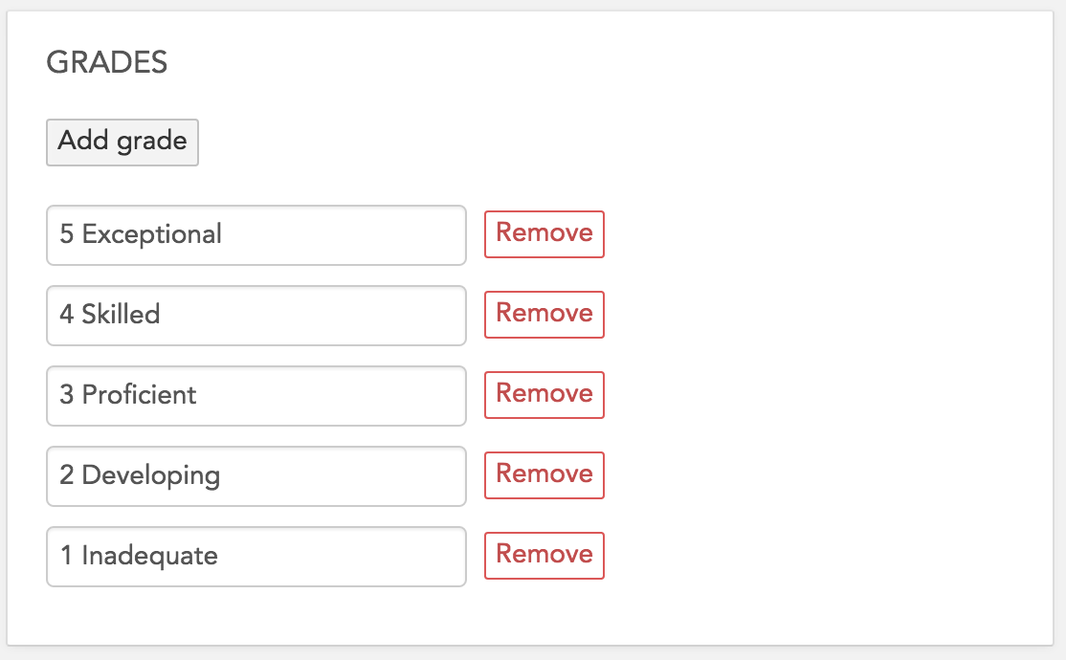Focus the 5 Exceptional text field
Viewport: 1066px width, 660px height.
[x=256, y=235]
